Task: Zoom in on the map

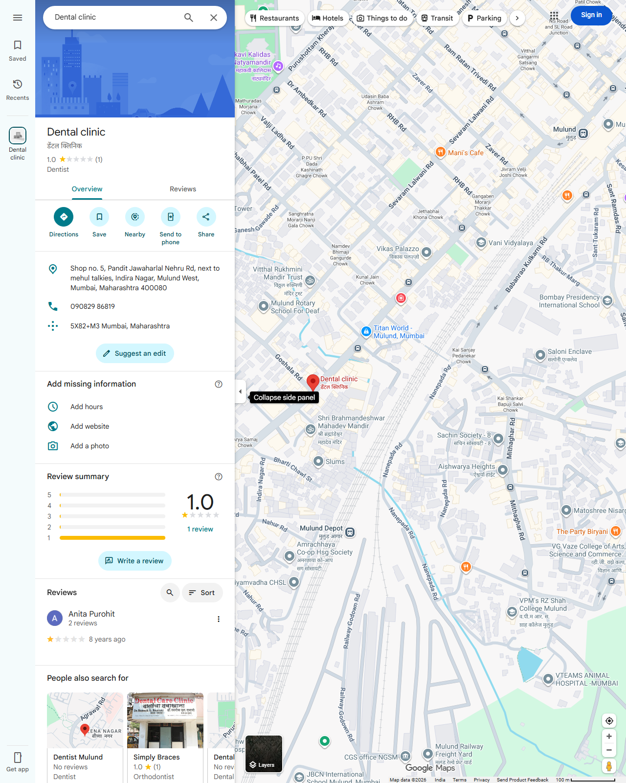Action: (609, 737)
